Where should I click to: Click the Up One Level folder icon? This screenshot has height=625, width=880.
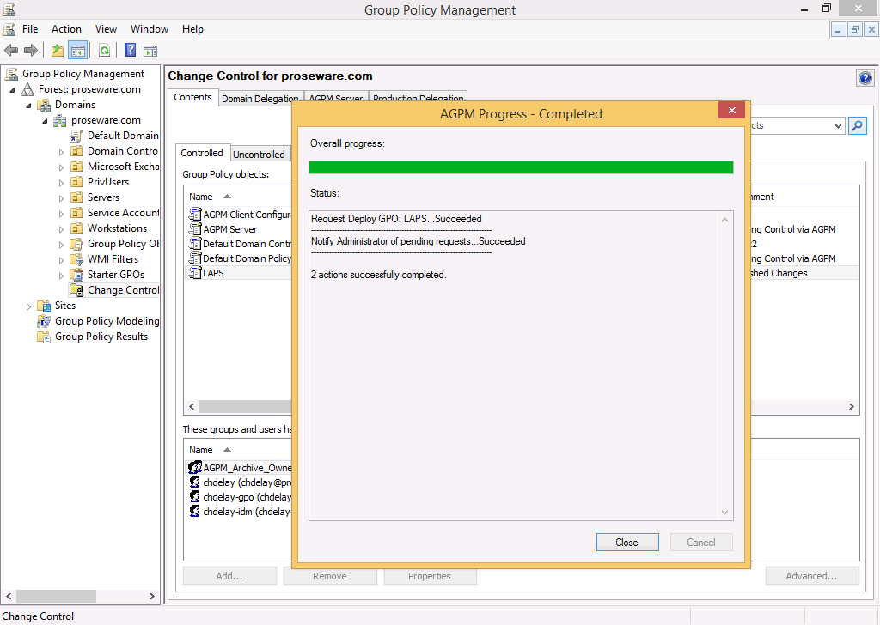(x=58, y=51)
